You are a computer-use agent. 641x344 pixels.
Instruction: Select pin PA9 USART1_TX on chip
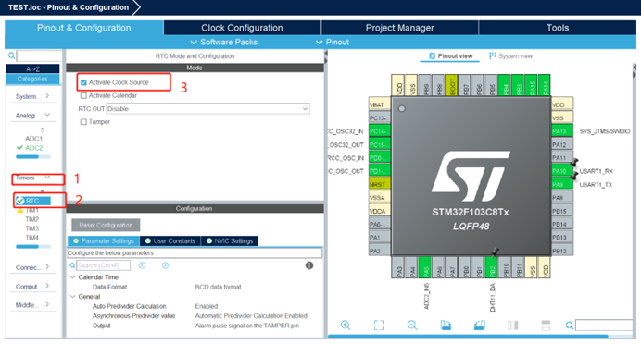tap(561, 184)
